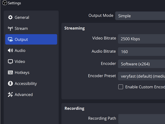Open the Audio Bitrate dropdown showing 160
Screen dimensions: 165x124
point(141,52)
